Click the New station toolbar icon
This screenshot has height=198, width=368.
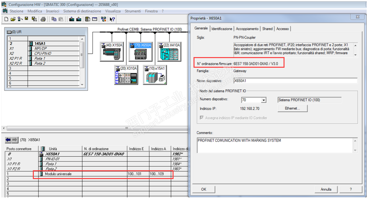click(x=6, y=19)
